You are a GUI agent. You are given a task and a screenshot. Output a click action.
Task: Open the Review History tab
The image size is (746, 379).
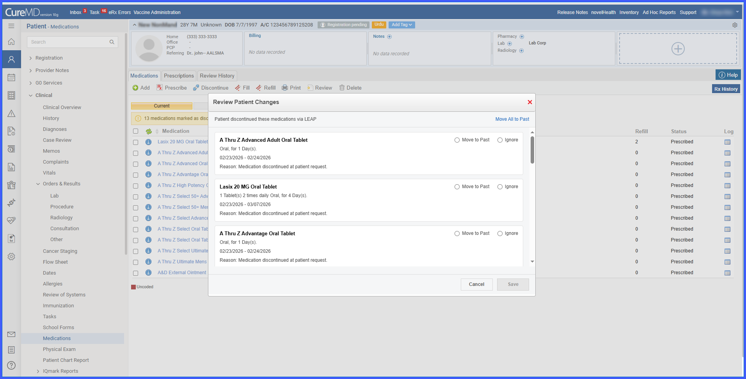(217, 76)
